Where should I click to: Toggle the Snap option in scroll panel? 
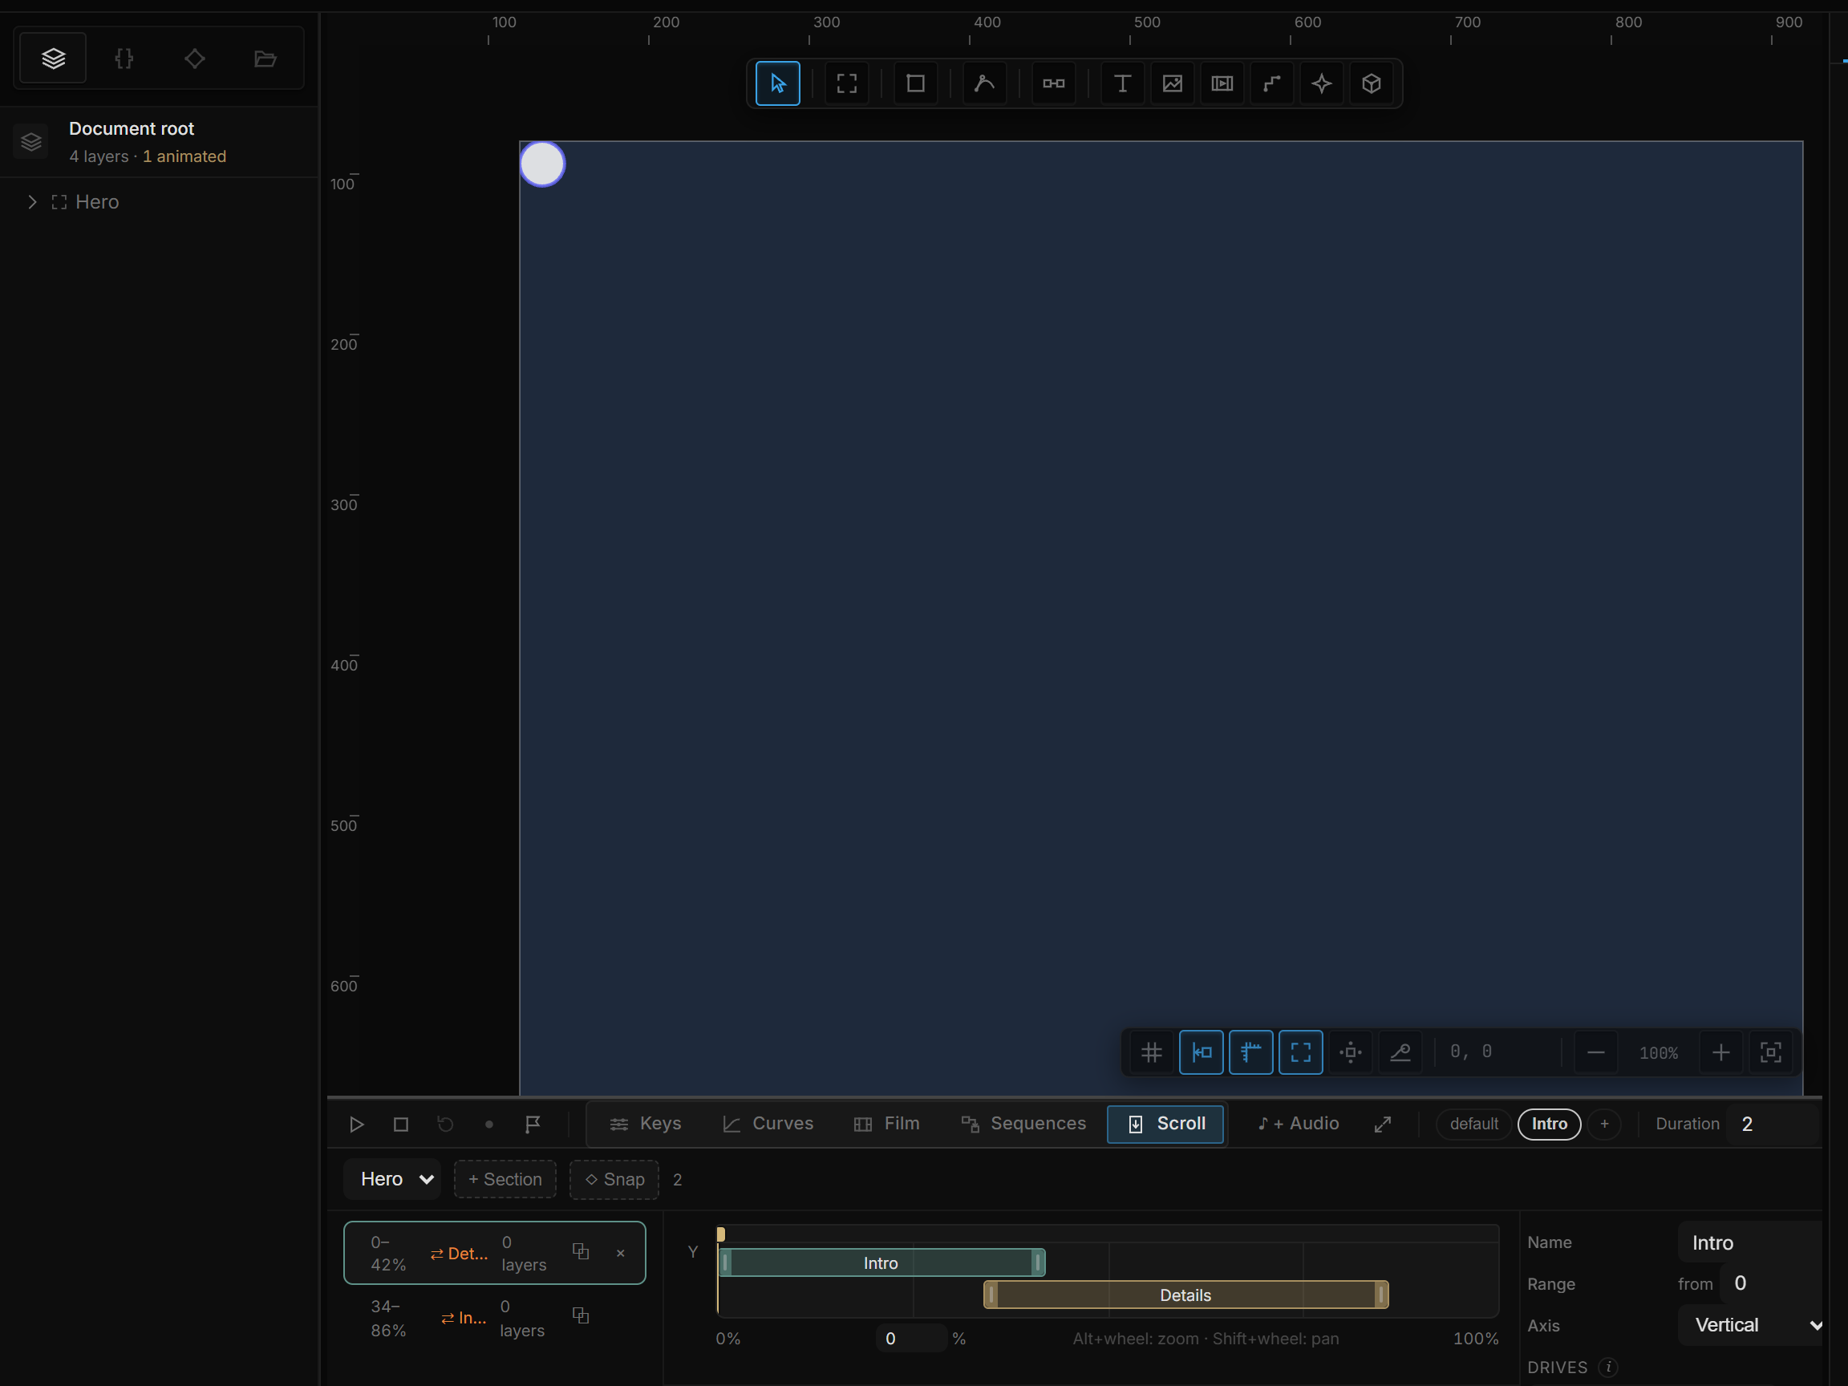(614, 1180)
